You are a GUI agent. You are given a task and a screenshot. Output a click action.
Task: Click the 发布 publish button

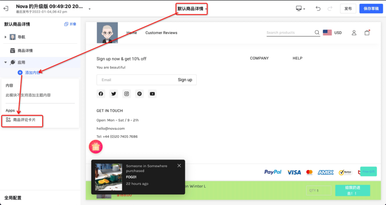pos(348,9)
